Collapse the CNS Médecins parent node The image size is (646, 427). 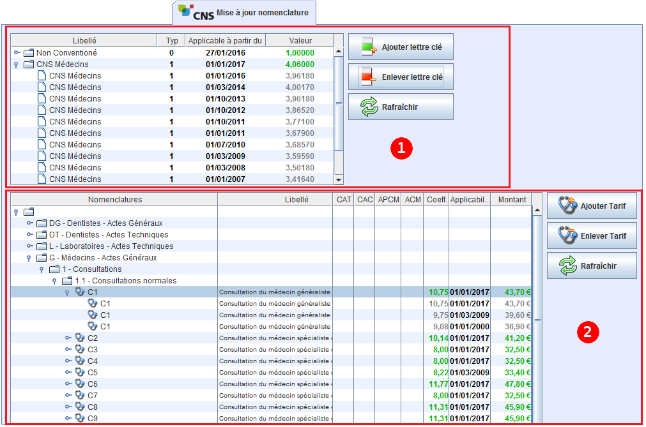(x=17, y=64)
